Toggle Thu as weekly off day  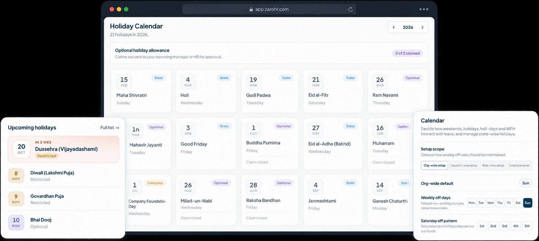point(500,203)
